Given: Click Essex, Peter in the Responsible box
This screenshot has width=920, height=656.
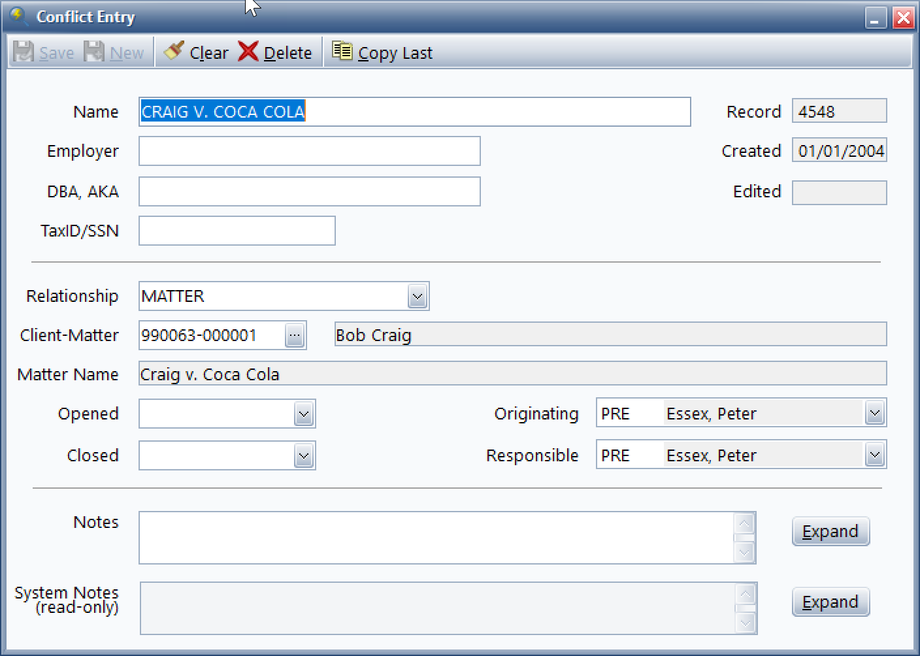Looking at the screenshot, I should pos(711,455).
